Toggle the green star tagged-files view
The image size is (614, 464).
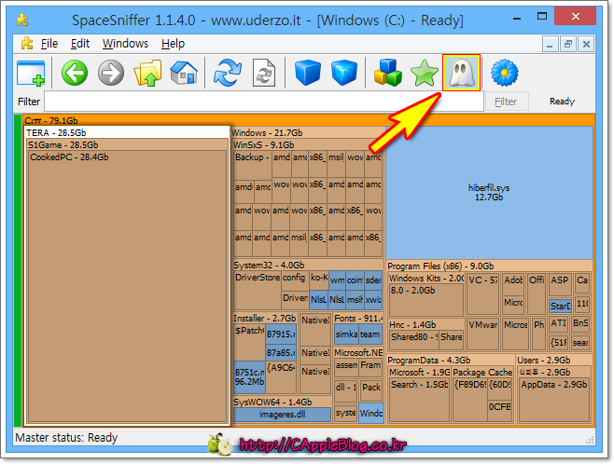click(424, 73)
